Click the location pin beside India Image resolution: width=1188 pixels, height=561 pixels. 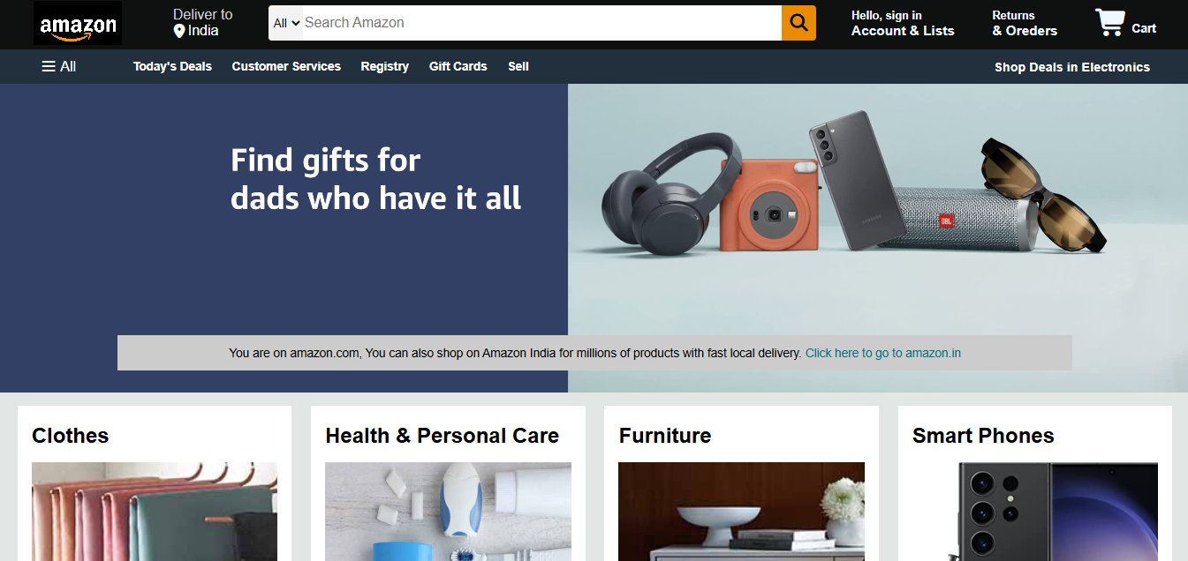[x=179, y=31]
